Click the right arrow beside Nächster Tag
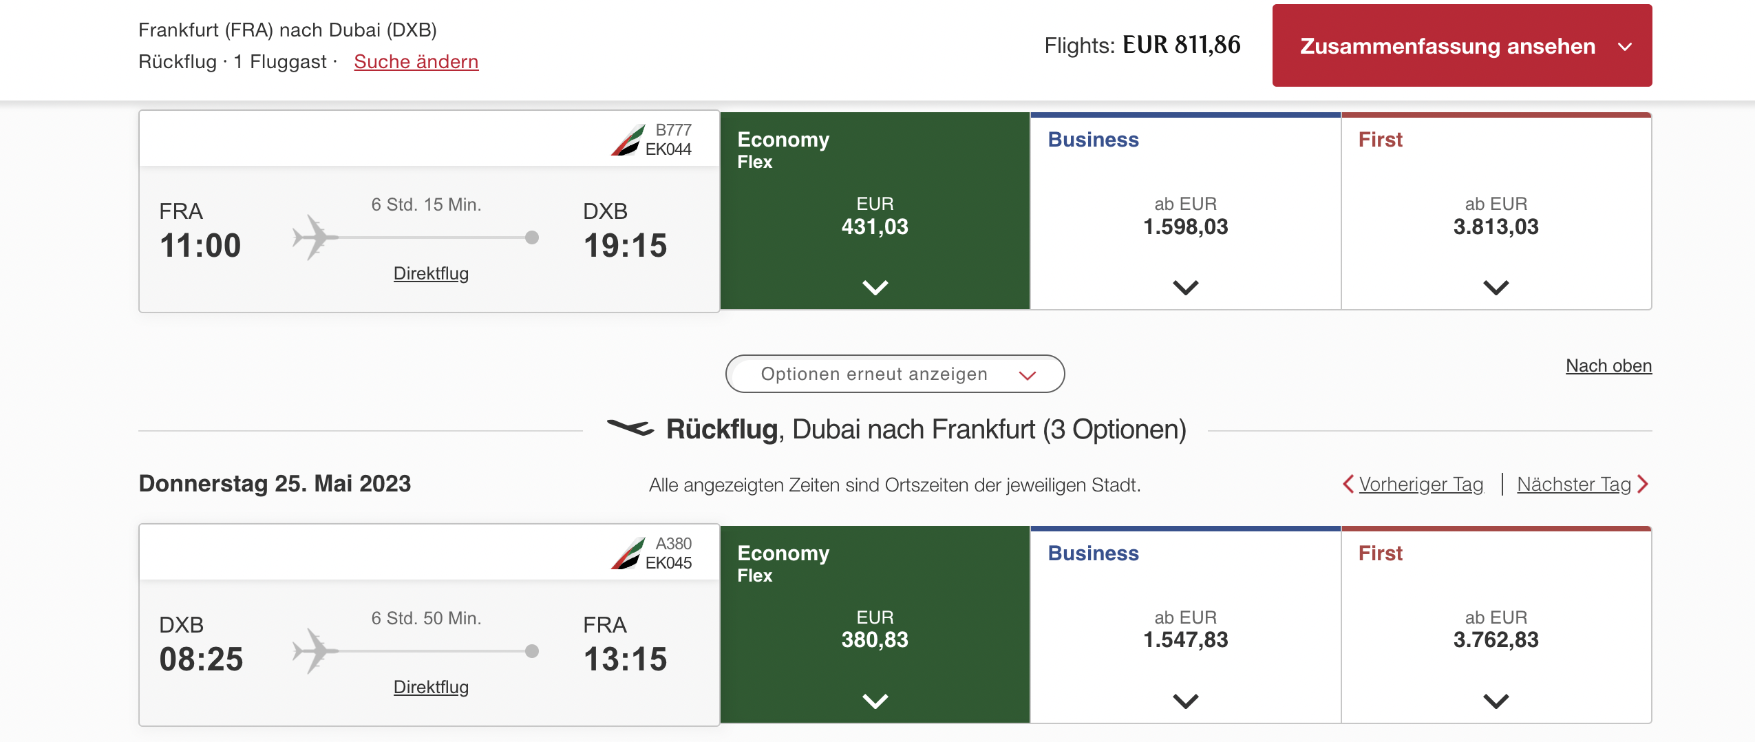Screen dimensions: 1755x742 pyautogui.click(x=1643, y=484)
